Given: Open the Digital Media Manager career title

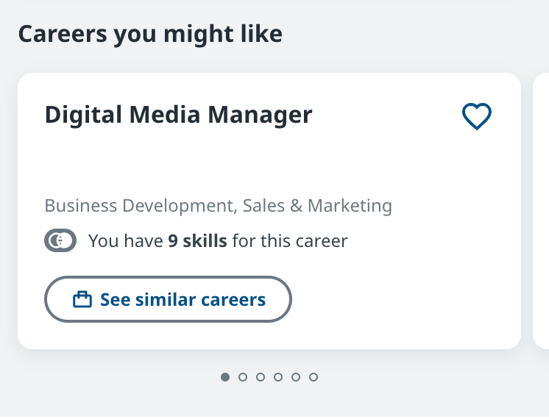Looking at the screenshot, I should pyautogui.click(x=178, y=115).
